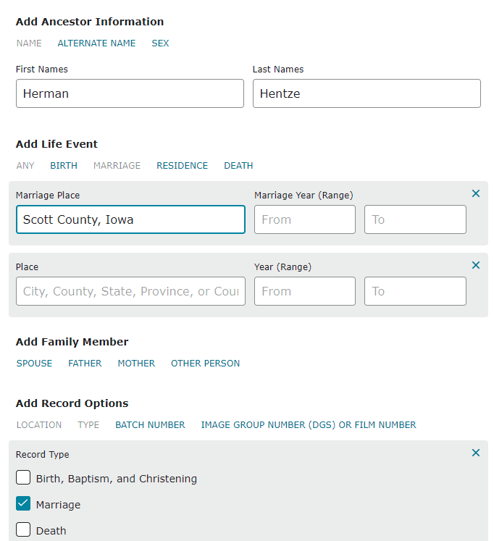The image size is (494, 541).
Task: Add a Father family member
Action: 85,364
